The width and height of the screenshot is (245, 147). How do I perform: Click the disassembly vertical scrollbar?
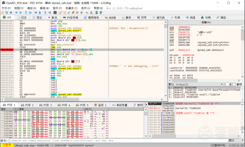(x=166, y=59)
